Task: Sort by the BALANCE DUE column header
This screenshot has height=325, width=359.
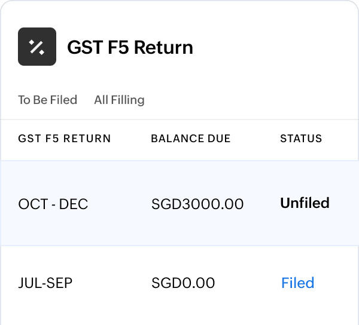Action: coord(191,139)
